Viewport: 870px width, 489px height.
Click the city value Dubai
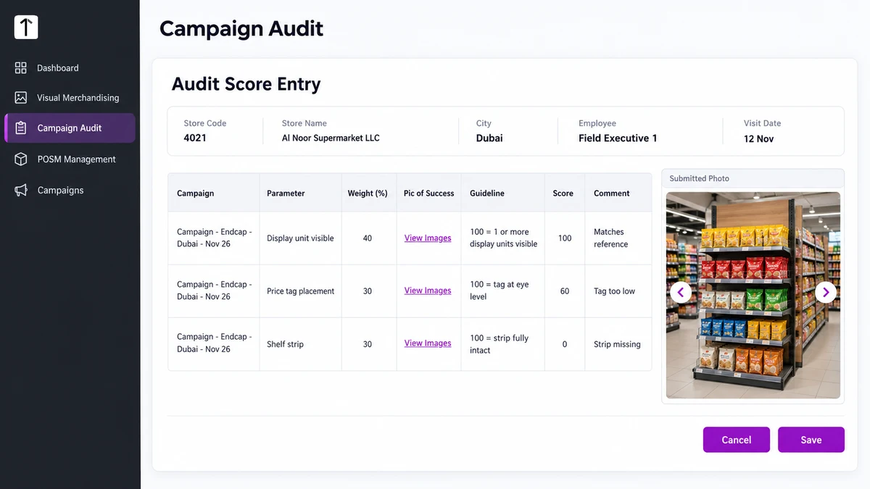click(489, 138)
